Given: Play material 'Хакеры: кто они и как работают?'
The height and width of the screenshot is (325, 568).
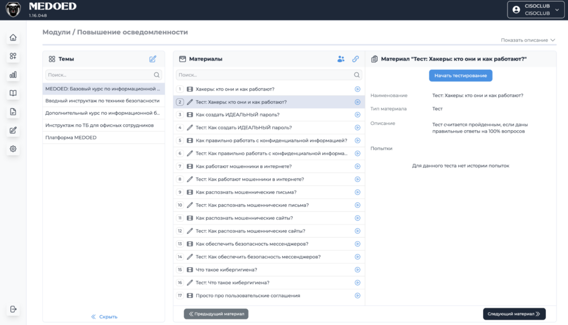Looking at the screenshot, I should (x=358, y=89).
